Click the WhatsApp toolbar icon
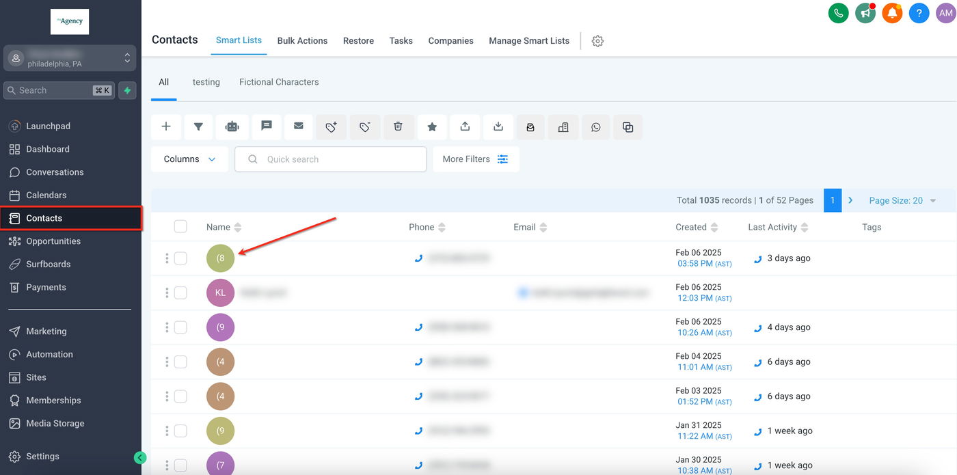Screen dimensions: 957x475 [x=596, y=127]
